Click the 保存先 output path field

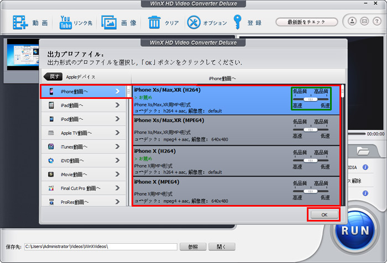point(100,246)
